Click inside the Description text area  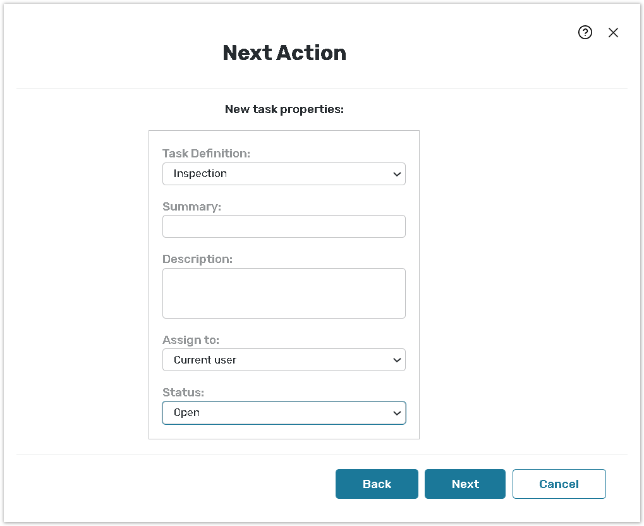(284, 293)
